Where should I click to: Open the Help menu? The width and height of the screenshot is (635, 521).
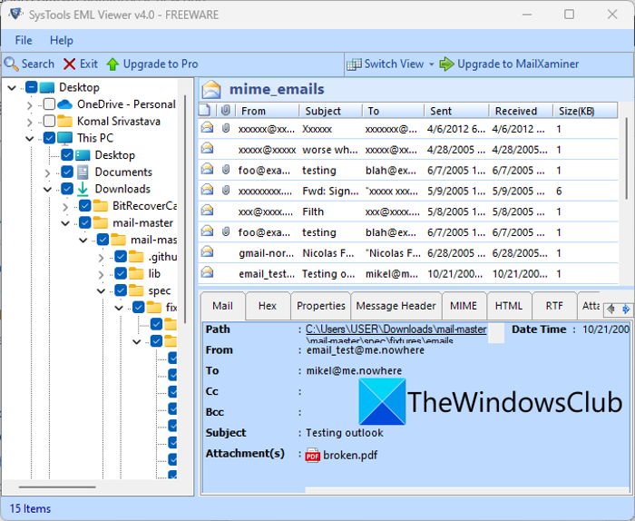pos(62,41)
